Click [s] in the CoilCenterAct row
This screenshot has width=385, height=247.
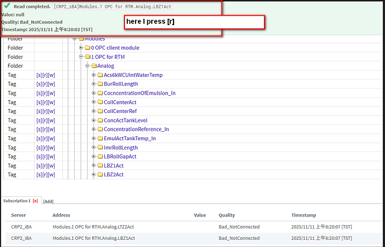(39, 102)
